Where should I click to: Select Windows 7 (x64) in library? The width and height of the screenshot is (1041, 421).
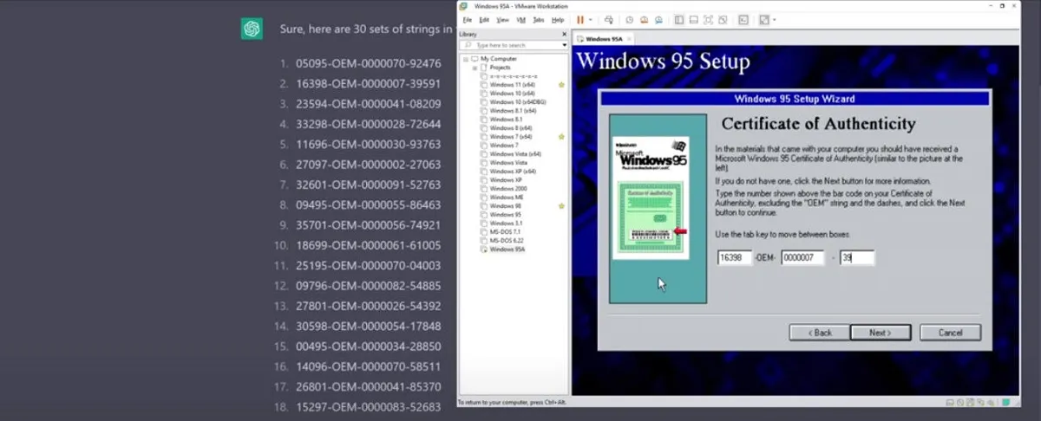(x=511, y=137)
